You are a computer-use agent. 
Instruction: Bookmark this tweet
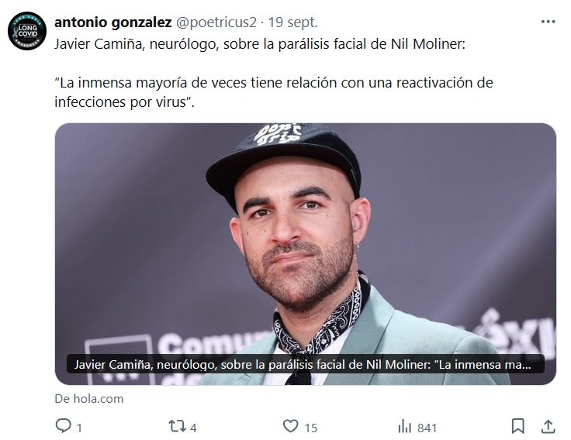click(x=517, y=426)
